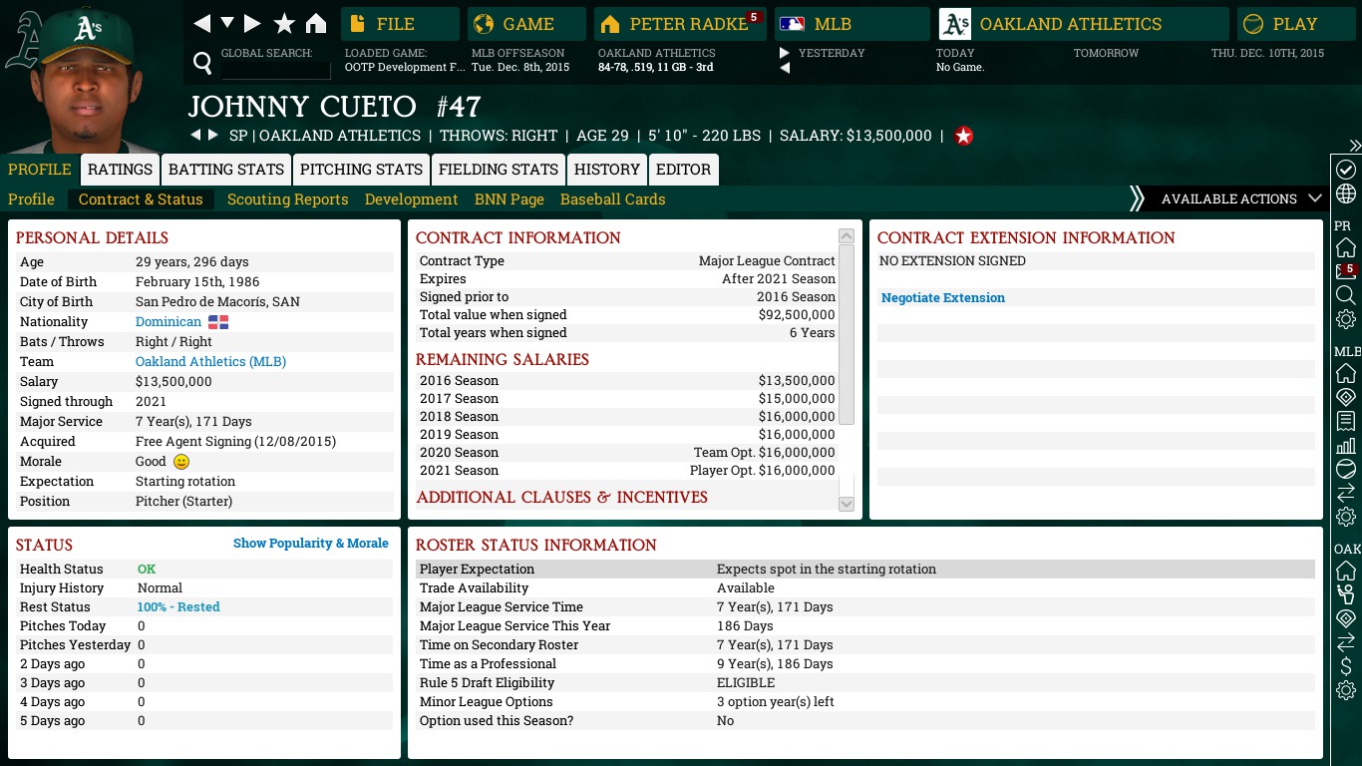Open the MLB settings gear icon
The image size is (1362, 766).
tap(1345, 517)
